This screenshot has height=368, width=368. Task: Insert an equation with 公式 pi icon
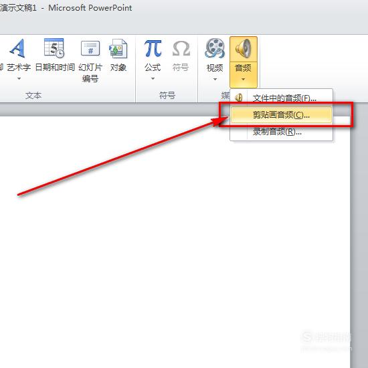(153, 48)
